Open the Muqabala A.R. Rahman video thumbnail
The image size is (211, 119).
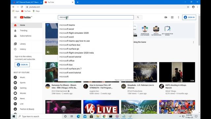[139, 72]
